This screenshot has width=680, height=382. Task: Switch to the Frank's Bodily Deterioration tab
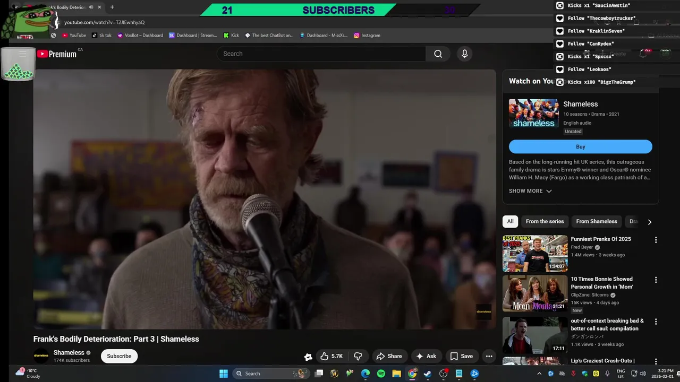coord(64,7)
